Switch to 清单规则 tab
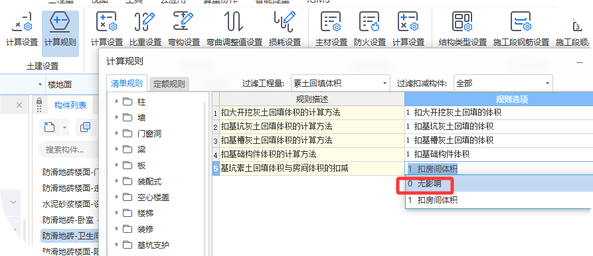The image size is (593, 256). pyautogui.click(x=127, y=84)
